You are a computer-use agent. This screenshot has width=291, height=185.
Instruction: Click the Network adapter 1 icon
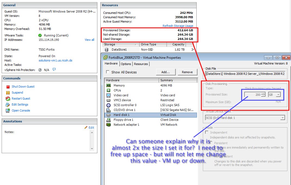pyautogui.click(x=109, y=125)
